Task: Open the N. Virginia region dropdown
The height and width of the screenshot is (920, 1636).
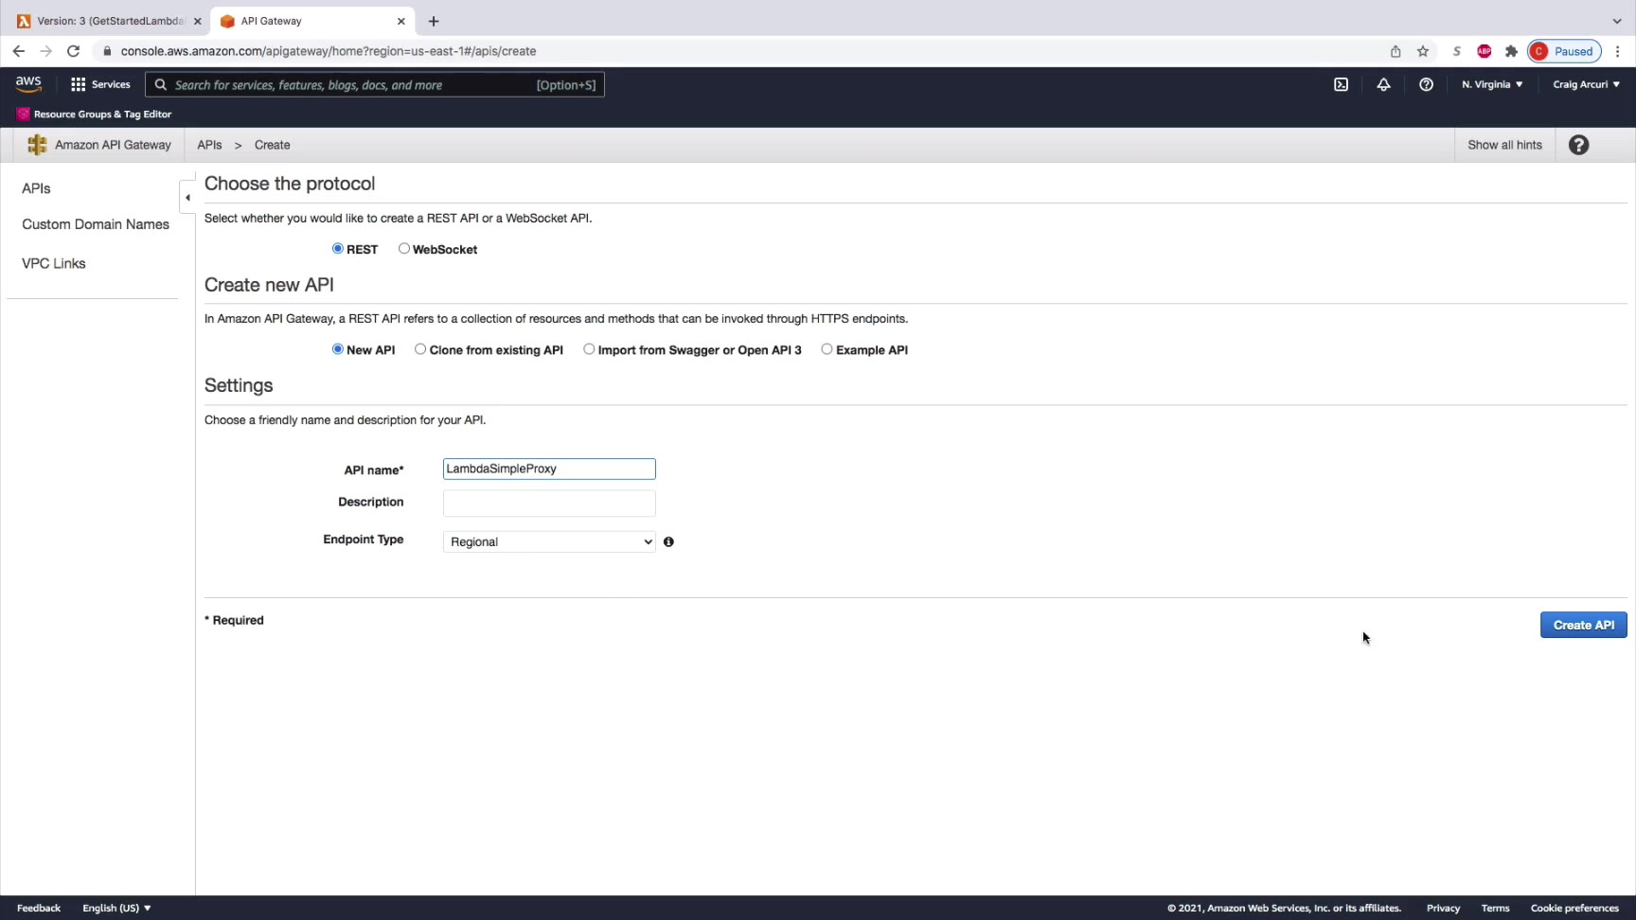Action: point(1492,84)
